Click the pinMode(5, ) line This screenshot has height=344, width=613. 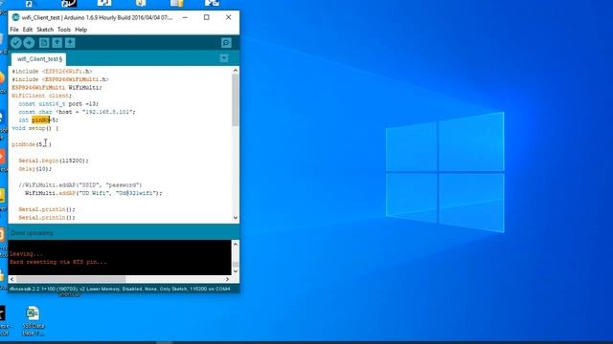coord(32,144)
